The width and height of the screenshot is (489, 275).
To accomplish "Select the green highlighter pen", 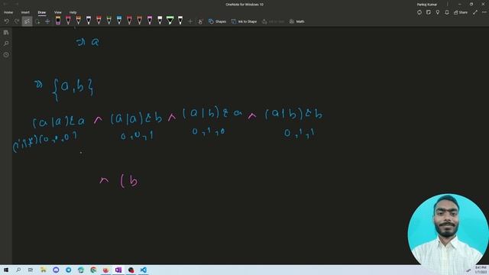I will click(x=170, y=21).
